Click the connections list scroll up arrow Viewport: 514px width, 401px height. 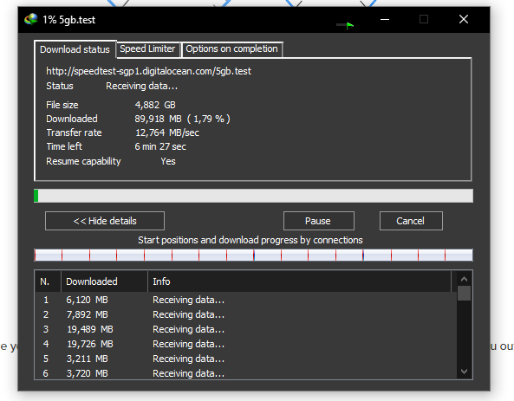464,279
